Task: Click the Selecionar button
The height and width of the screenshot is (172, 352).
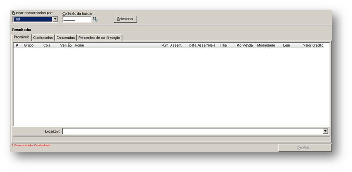Action: pyautogui.click(x=125, y=19)
